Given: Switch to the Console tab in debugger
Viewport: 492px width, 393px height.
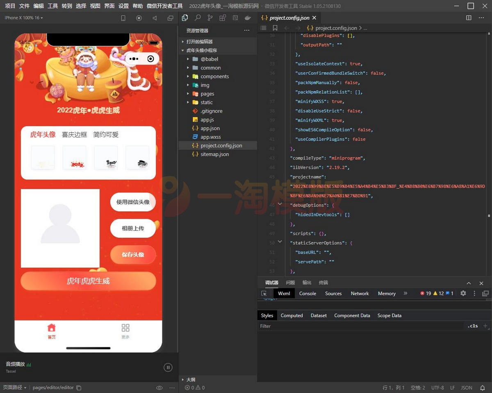Looking at the screenshot, I should [x=307, y=293].
